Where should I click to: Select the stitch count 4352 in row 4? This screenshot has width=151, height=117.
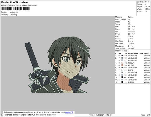[125, 63]
